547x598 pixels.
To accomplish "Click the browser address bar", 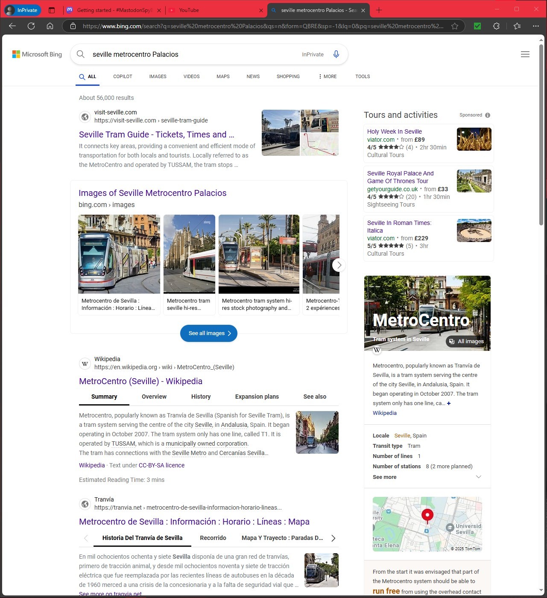I will [263, 26].
